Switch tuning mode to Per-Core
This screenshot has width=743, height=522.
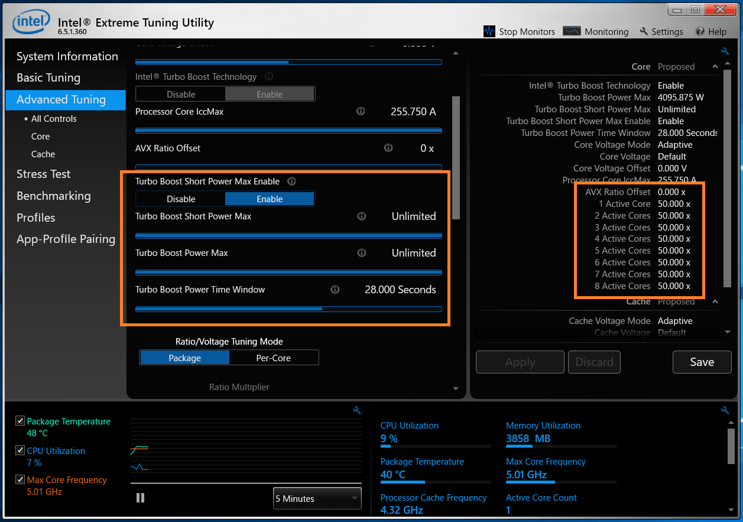click(x=274, y=358)
